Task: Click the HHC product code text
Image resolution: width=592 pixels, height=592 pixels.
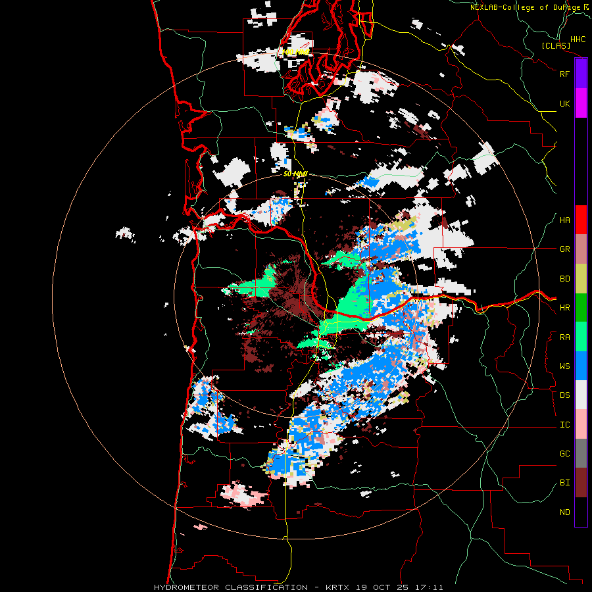Action: point(578,39)
